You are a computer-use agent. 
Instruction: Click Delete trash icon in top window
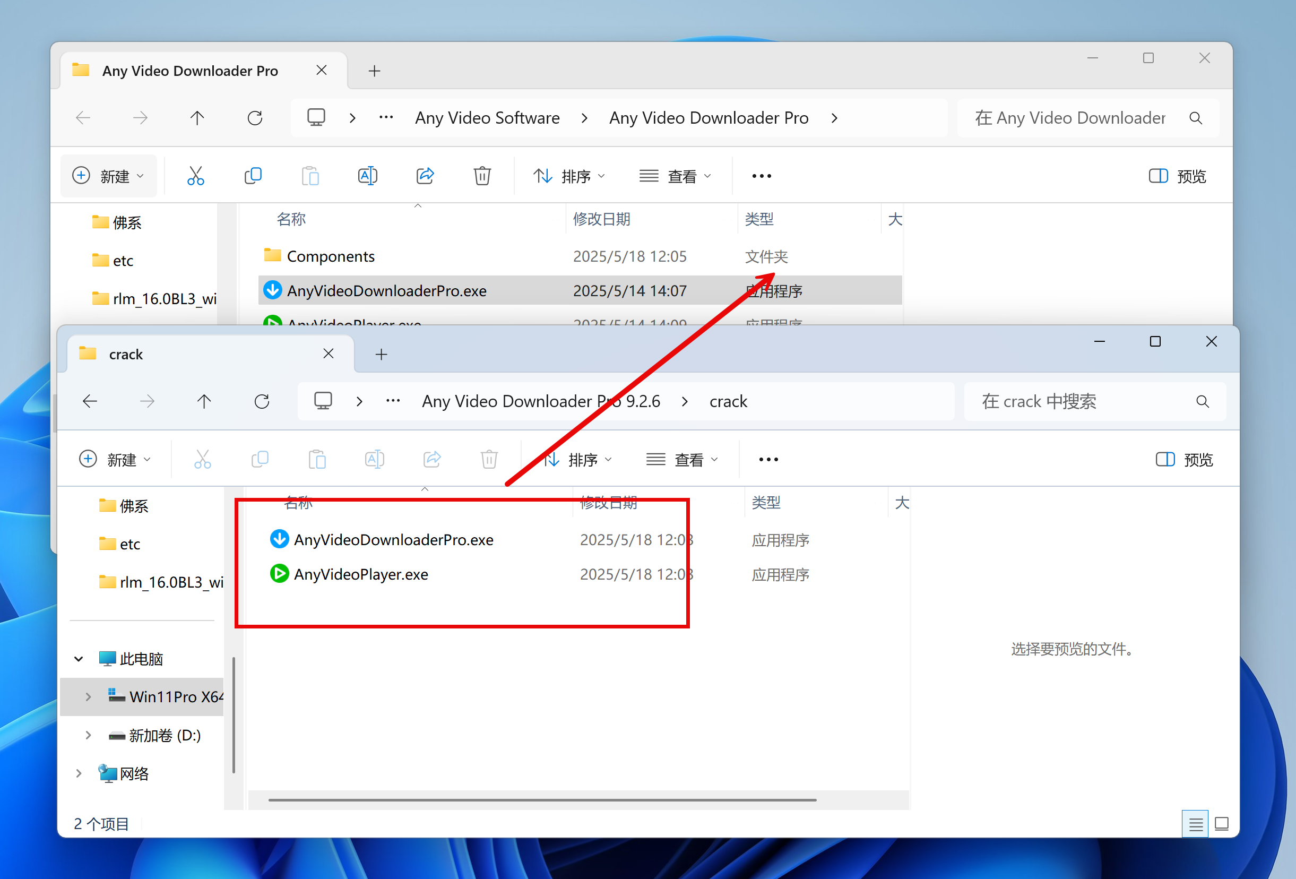tap(482, 176)
